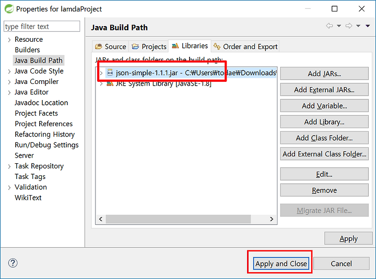Click the Projects tab folder icon

click(135, 46)
